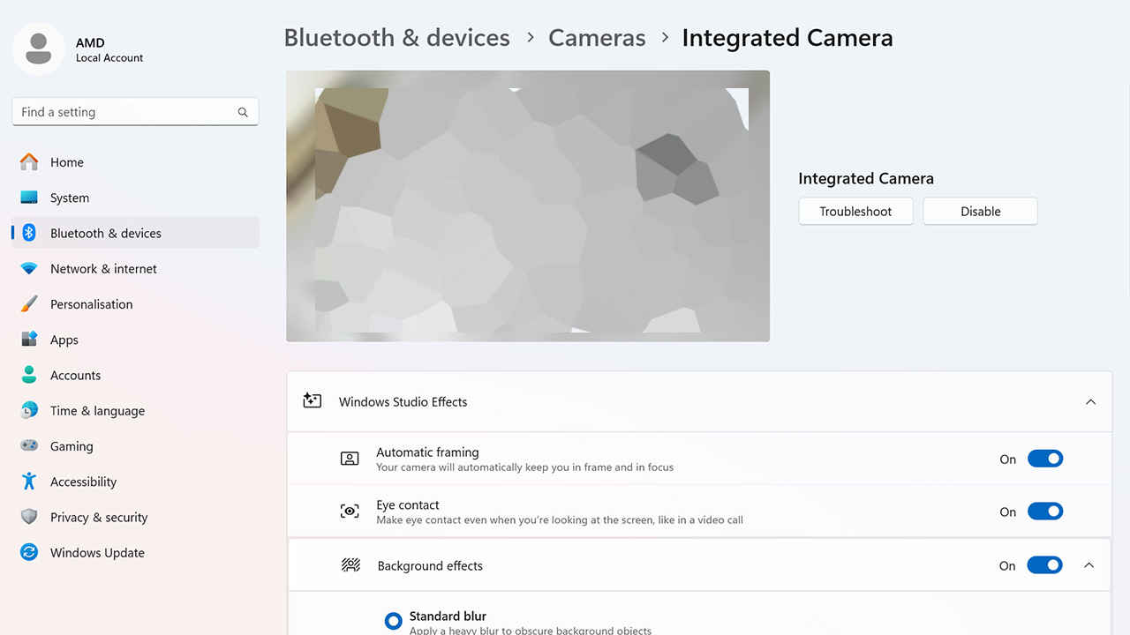Click the Gaming controller icon
Viewport: 1130px width, 635px height.
click(29, 445)
